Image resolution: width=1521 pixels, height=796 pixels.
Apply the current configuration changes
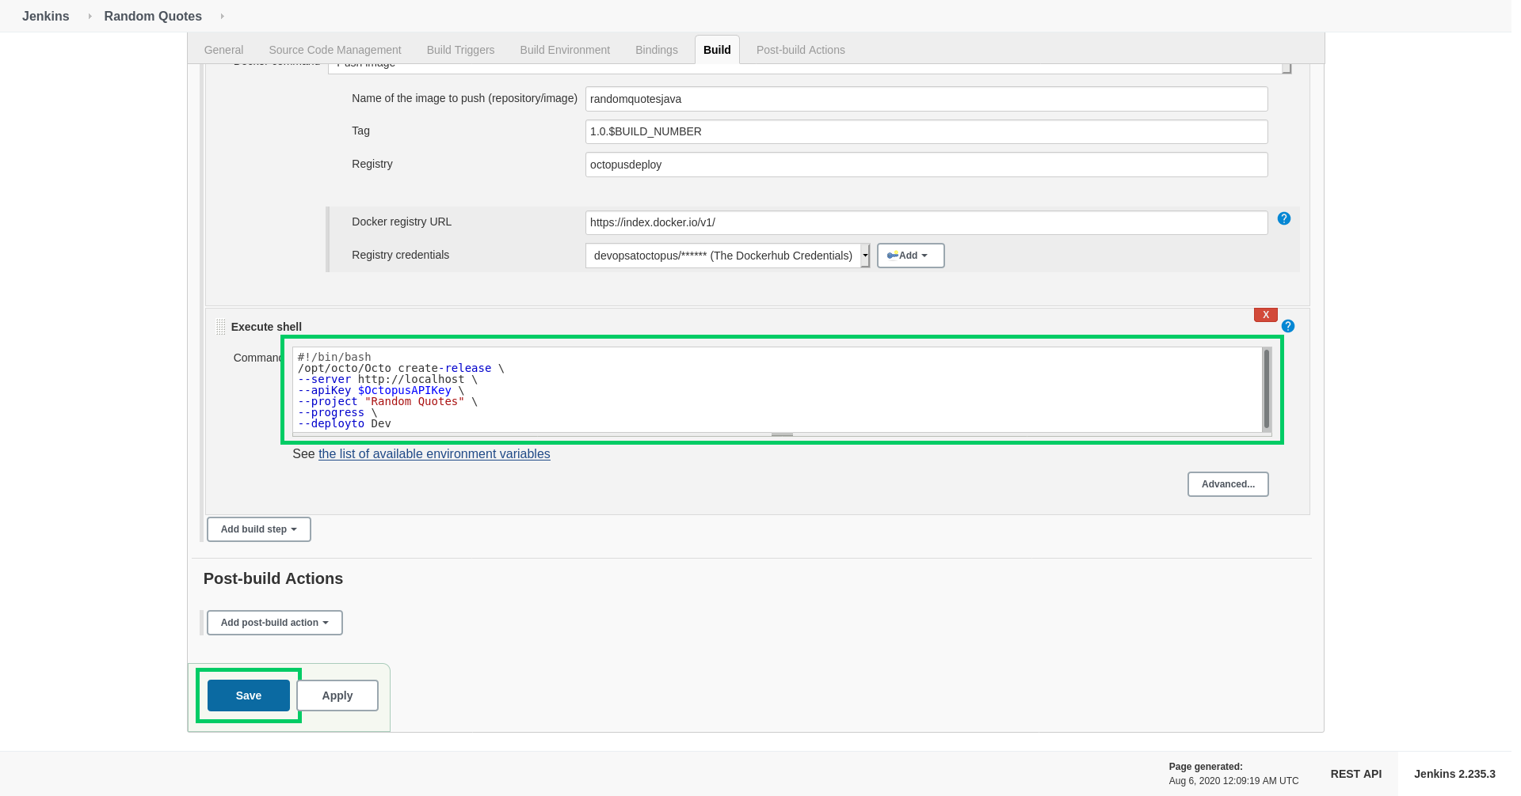tap(337, 695)
